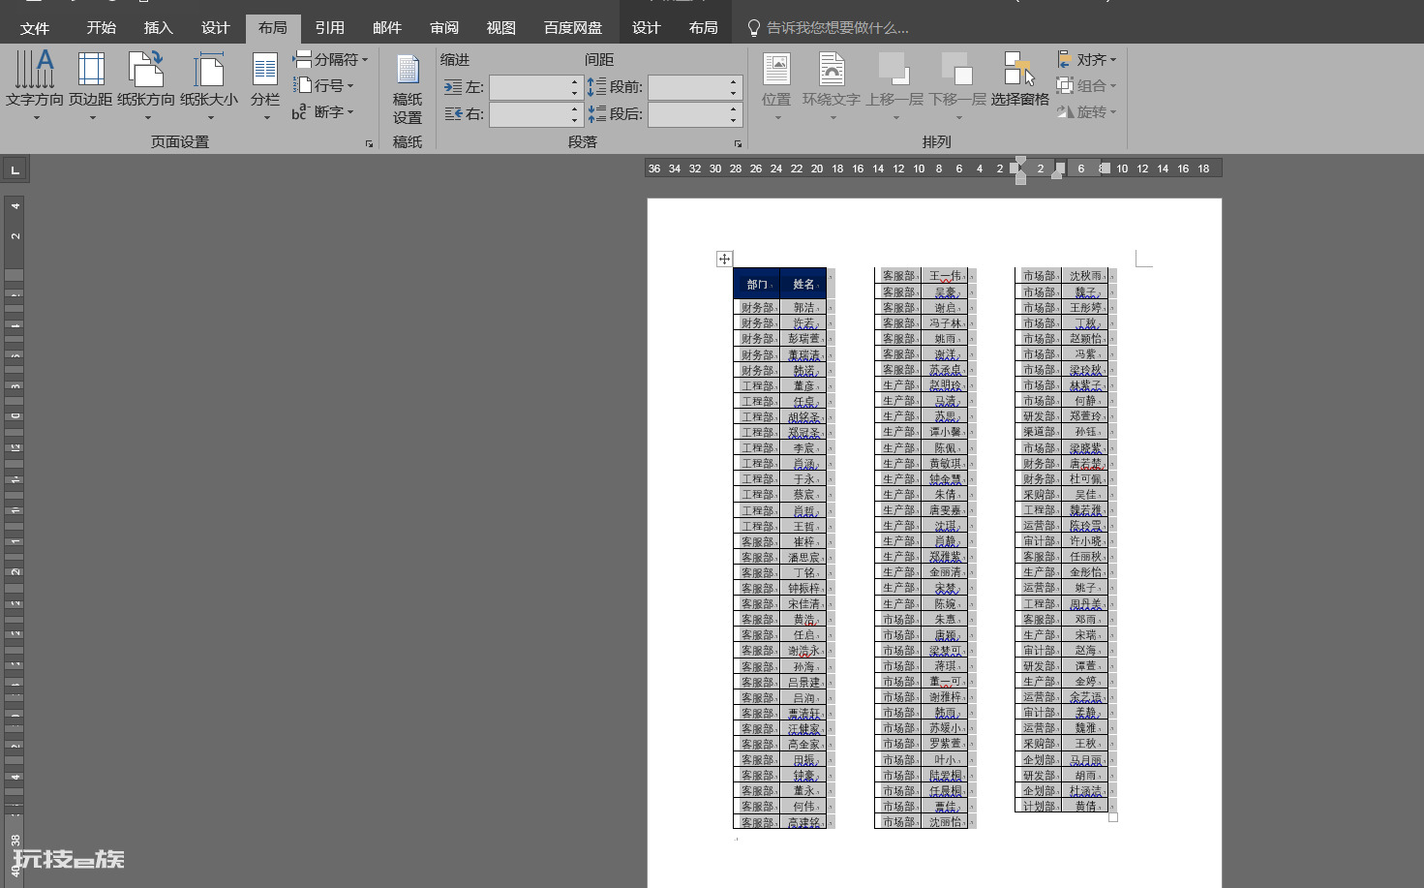Increase the 左 left indent stepper
Viewport: 1424px width, 888px height.
[x=575, y=82]
